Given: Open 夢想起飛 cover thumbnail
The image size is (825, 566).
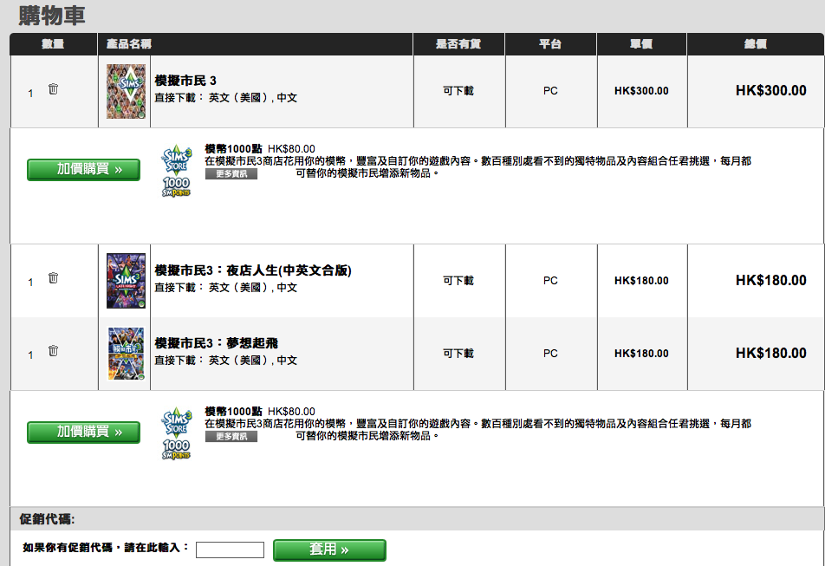Looking at the screenshot, I should pyautogui.click(x=127, y=354).
